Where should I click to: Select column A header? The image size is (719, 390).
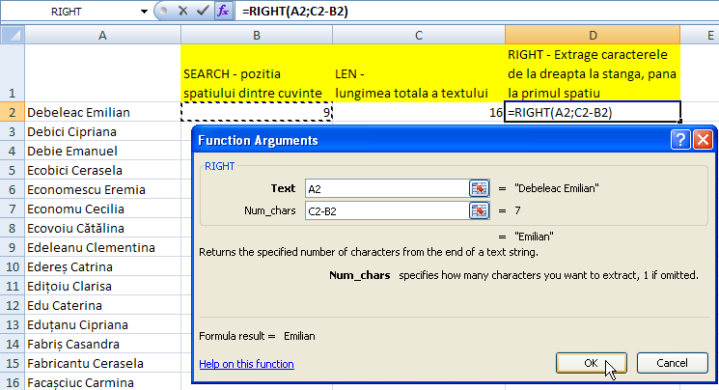[102, 35]
